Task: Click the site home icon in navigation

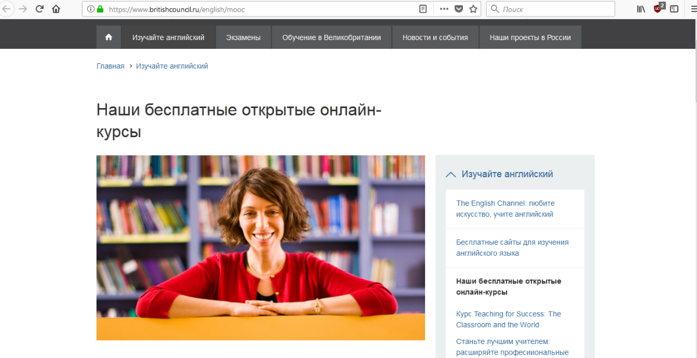Action: (109, 37)
